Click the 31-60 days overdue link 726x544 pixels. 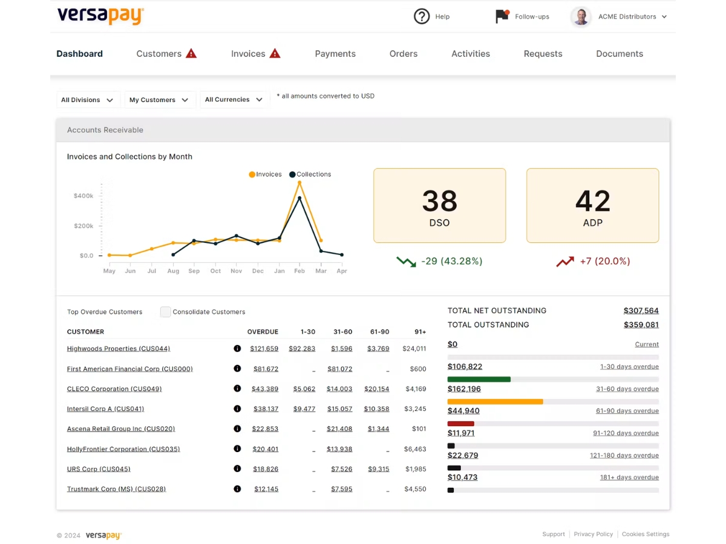point(627,389)
